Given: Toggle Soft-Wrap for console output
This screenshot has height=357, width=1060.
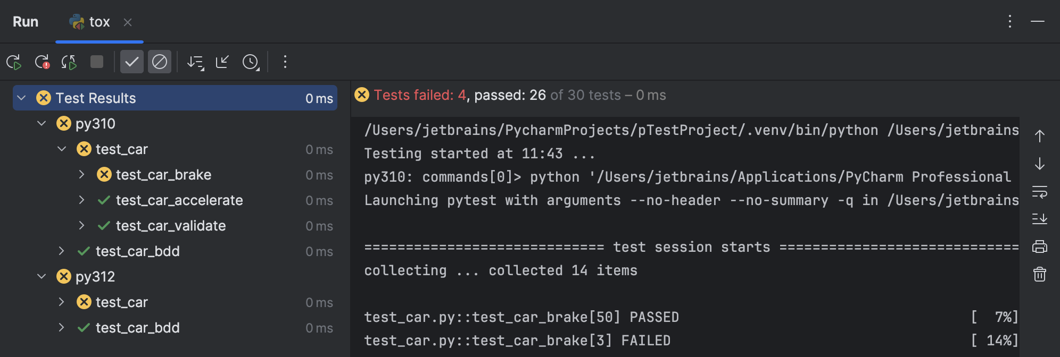Looking at the screenshot, I should pos(1039,191).
